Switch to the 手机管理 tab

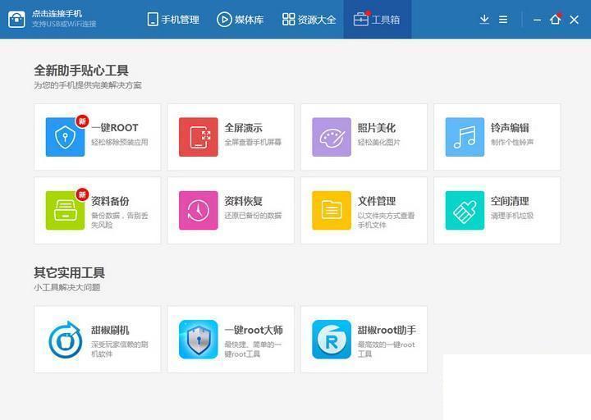[173, 19]
